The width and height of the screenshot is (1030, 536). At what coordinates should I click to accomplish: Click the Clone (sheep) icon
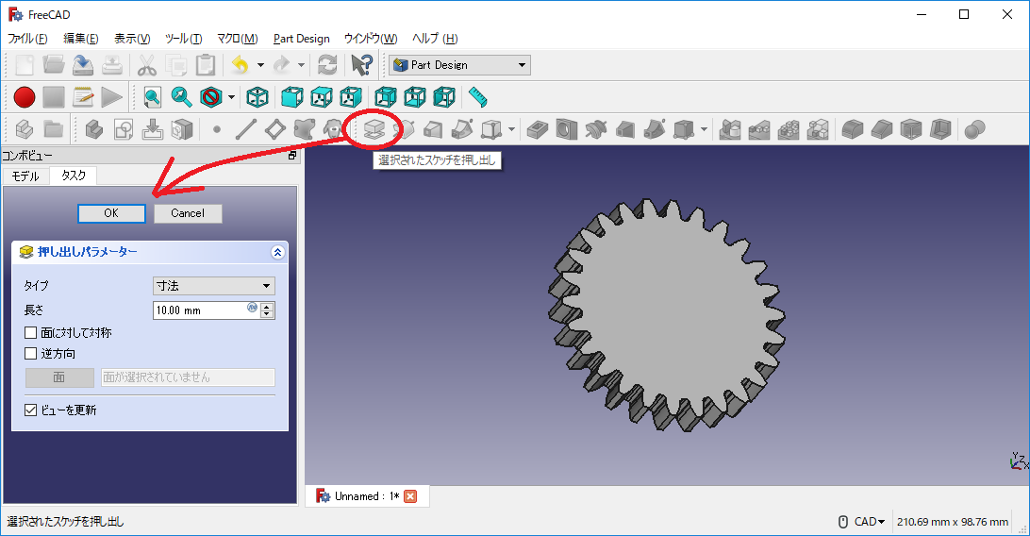pos(334,129)
